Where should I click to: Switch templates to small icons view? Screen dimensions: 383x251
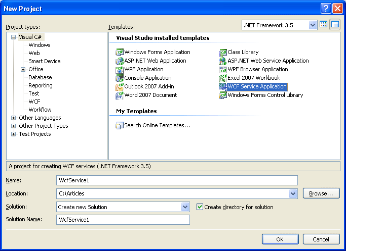tap(335, 25)
